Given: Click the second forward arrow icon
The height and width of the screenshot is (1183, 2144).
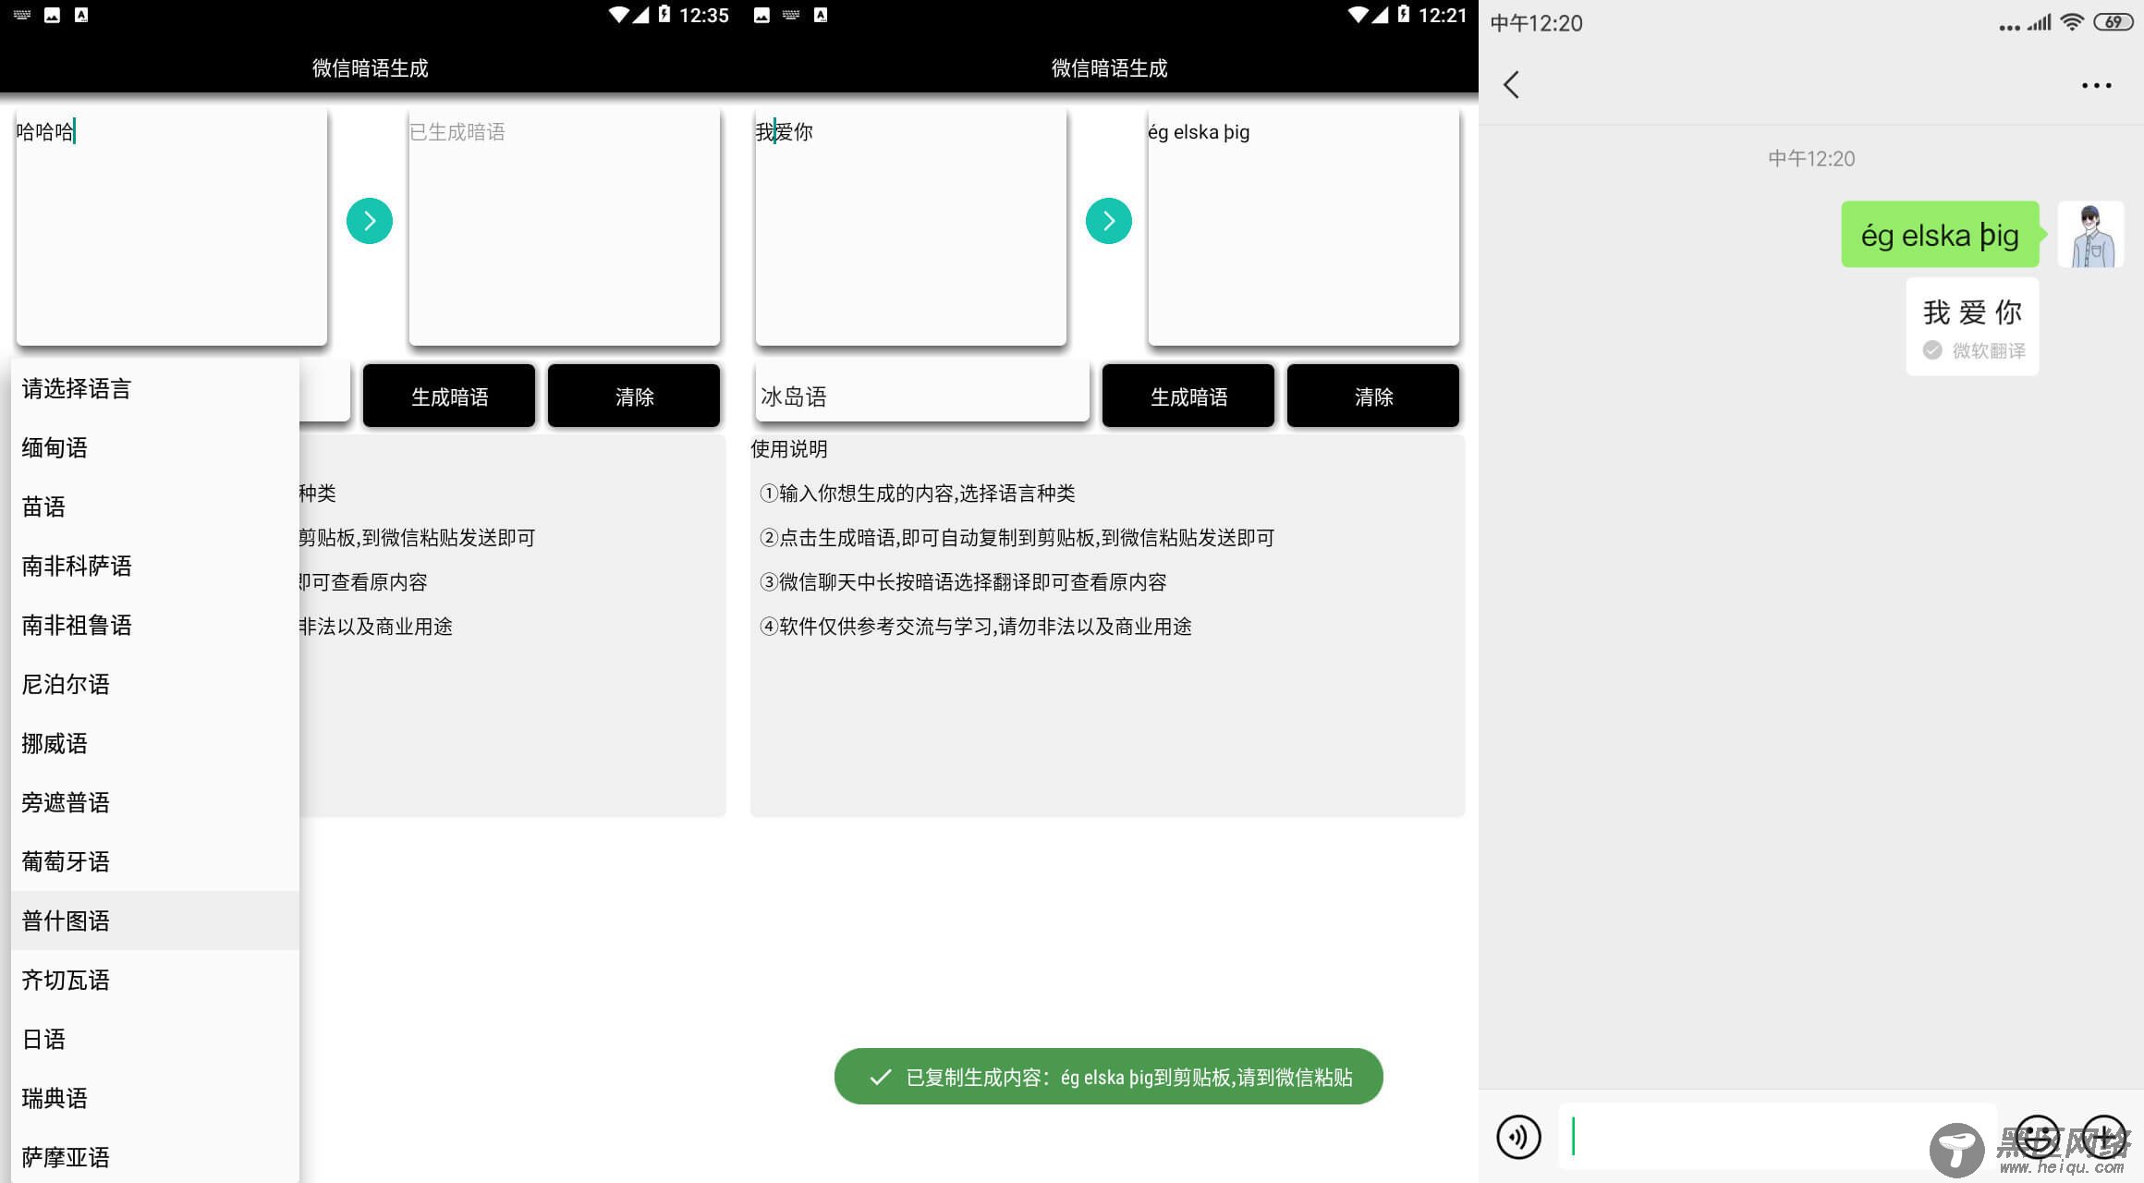Looking at the screenshot, I should [x=1105, y=222].
